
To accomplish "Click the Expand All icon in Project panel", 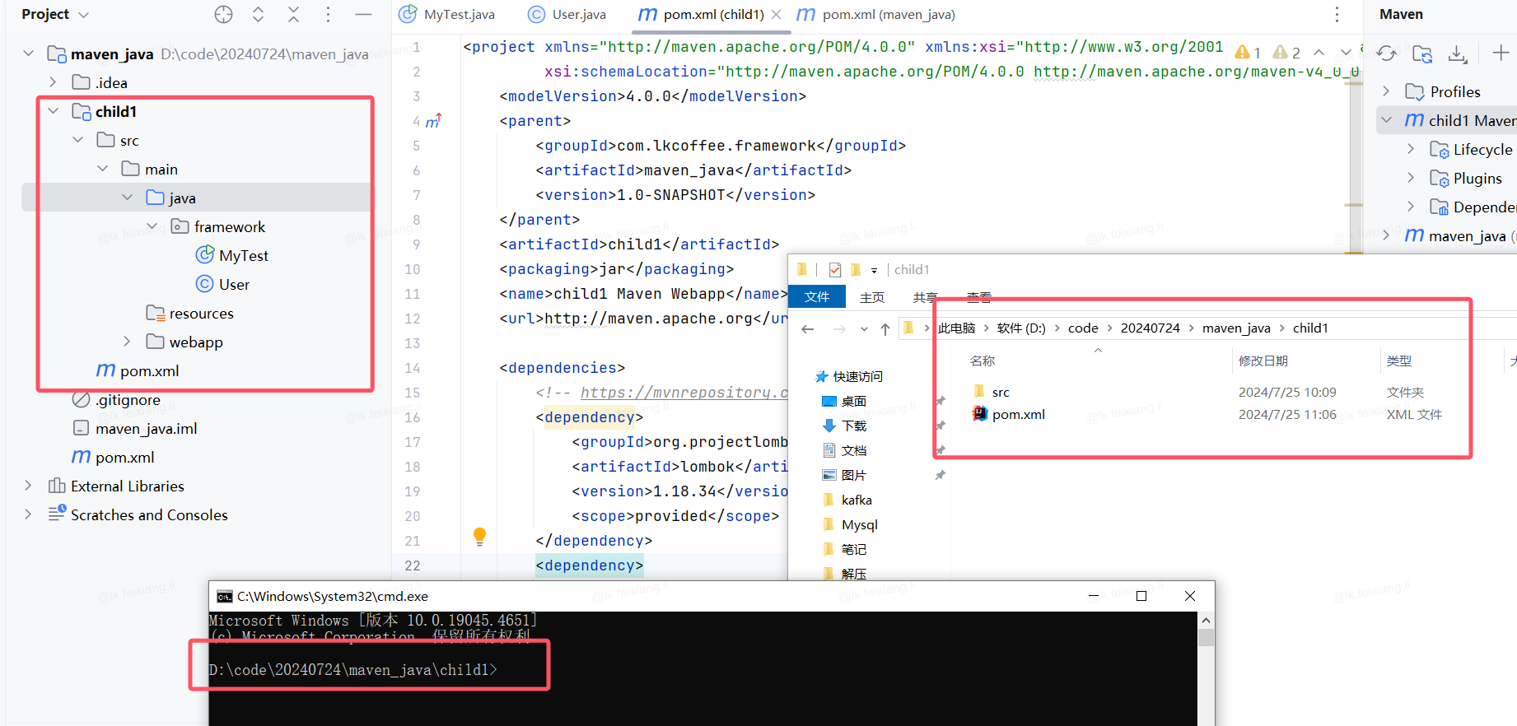I will click(x=258, y=15).
